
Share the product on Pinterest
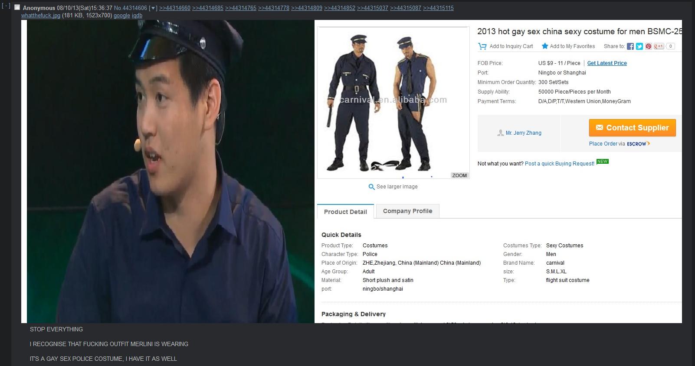(x=649, y=46)
